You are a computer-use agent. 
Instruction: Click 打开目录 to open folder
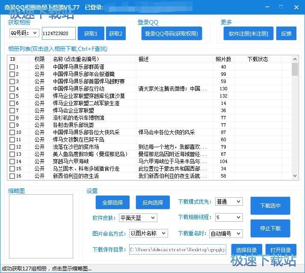281,250
